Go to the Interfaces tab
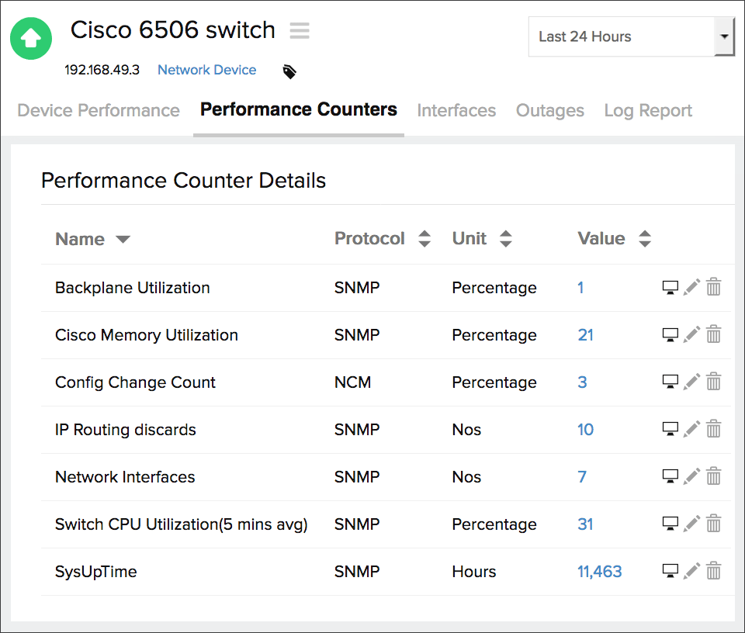 456,110
